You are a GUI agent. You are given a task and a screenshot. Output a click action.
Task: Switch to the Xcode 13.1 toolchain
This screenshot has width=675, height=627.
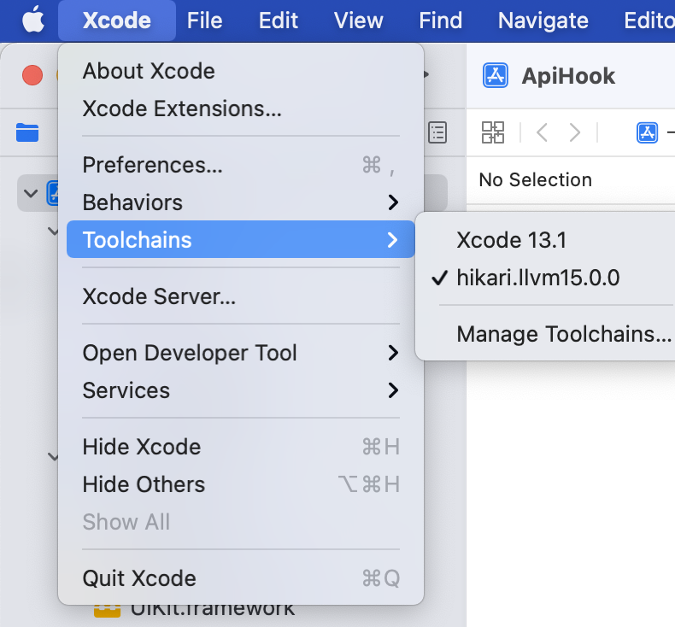click(x=511, y=240)
